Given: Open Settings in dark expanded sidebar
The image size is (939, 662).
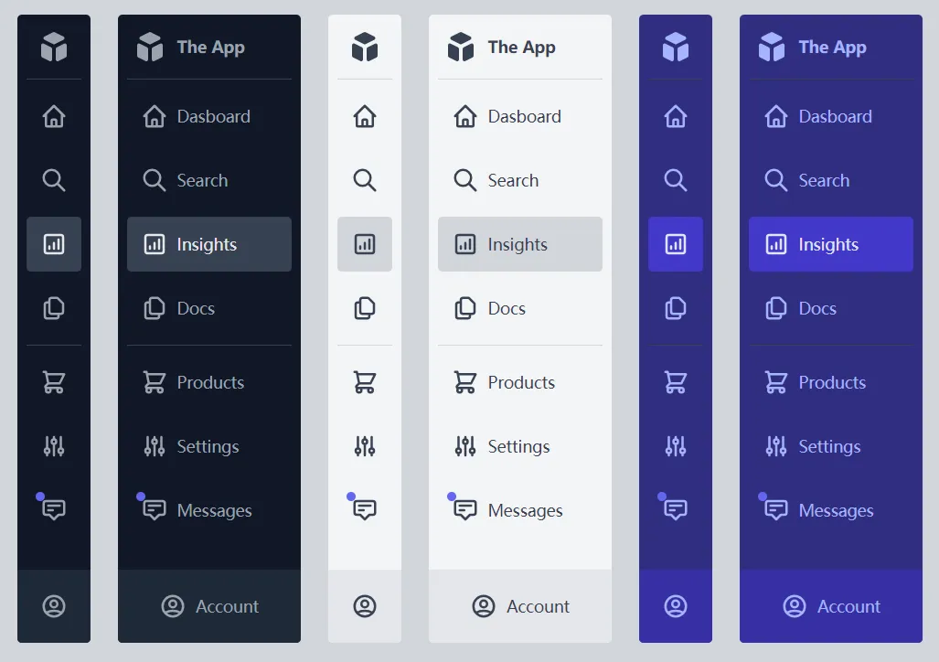Looking at the screenshot, I should coord(209,446).
